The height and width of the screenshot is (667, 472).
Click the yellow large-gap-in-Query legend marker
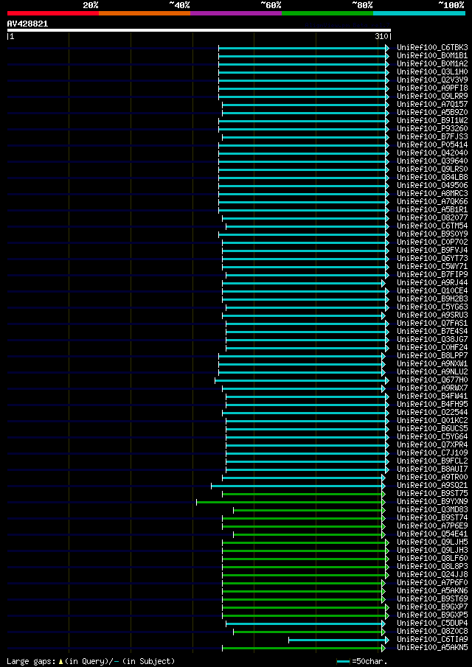click(61, 661)
